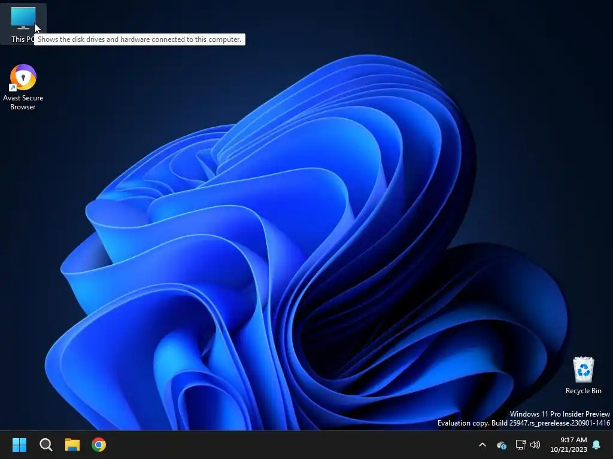Click the Recycle Bin label text

pos(583,391)
